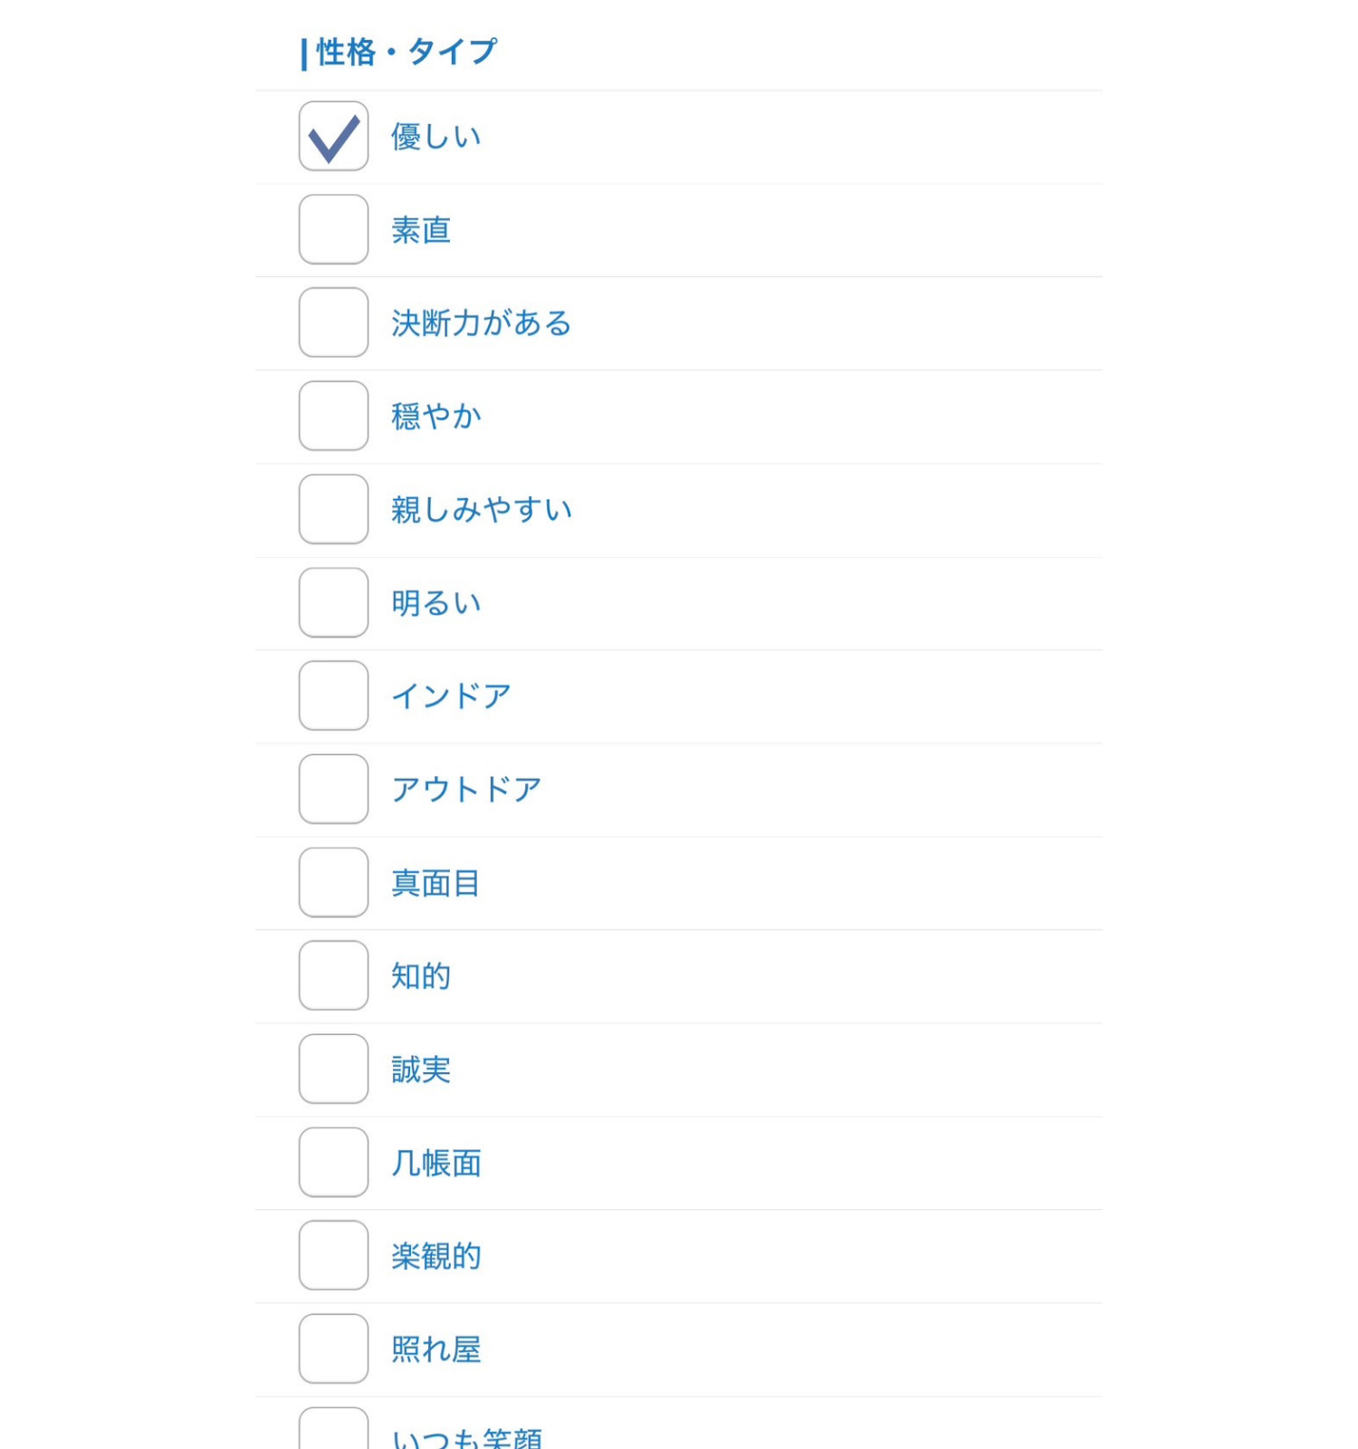Tick the インドア checkbox
The width and height of the screenshot is (1358, 1449).
click(x=333, y=696)
